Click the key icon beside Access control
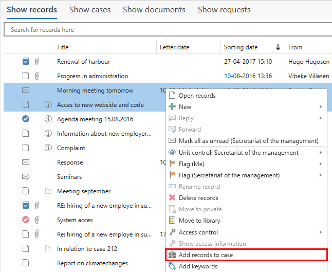332x272 pixels. (x=173, y=232)
